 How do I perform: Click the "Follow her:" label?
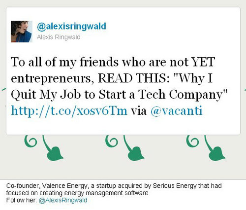[22, 200]
